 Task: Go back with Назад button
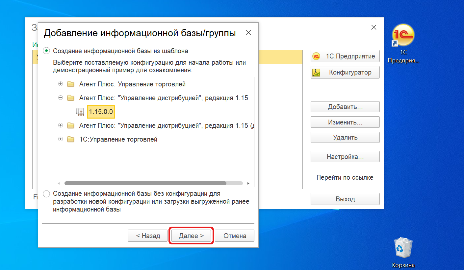pos(148,236)
